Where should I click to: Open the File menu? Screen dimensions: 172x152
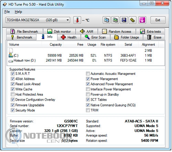coord(7,12)
